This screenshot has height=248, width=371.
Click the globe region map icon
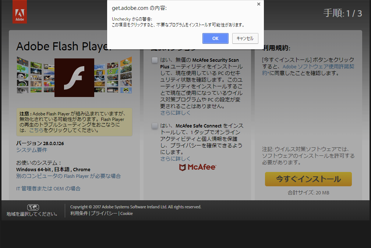(33, 207)
